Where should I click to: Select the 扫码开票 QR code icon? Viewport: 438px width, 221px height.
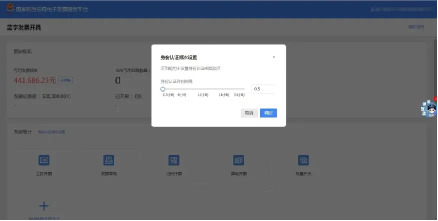tap(173, 160)
